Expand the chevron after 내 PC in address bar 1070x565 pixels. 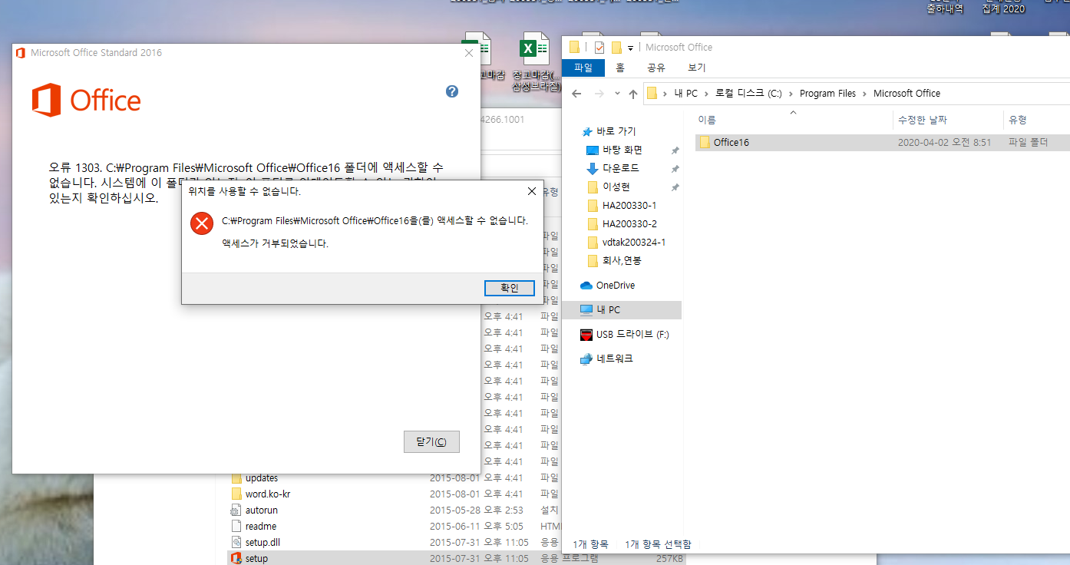pyautogui.click(x=706, y=94)
